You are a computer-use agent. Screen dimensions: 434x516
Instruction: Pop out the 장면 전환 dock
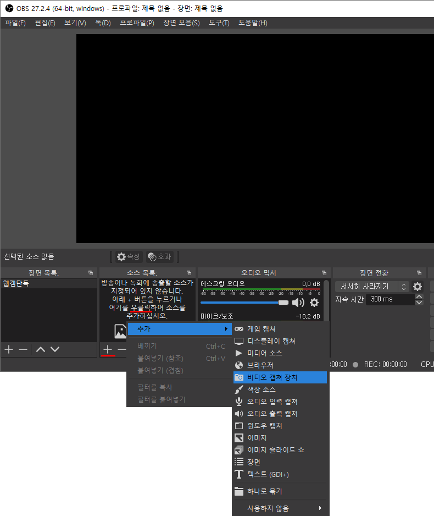[x=419, y=273]
